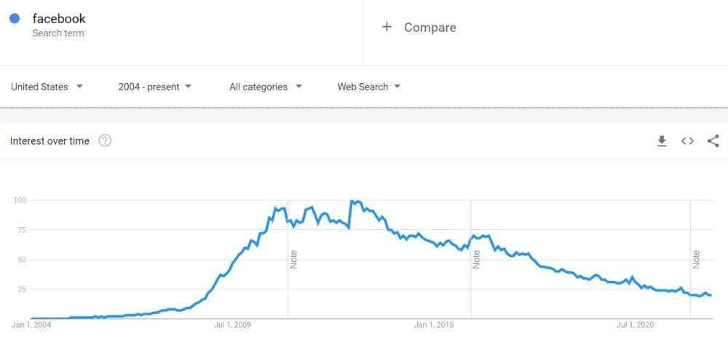728x342 pixels.
Task: Select the first Note marker near 2011
Action: (293, 259)
